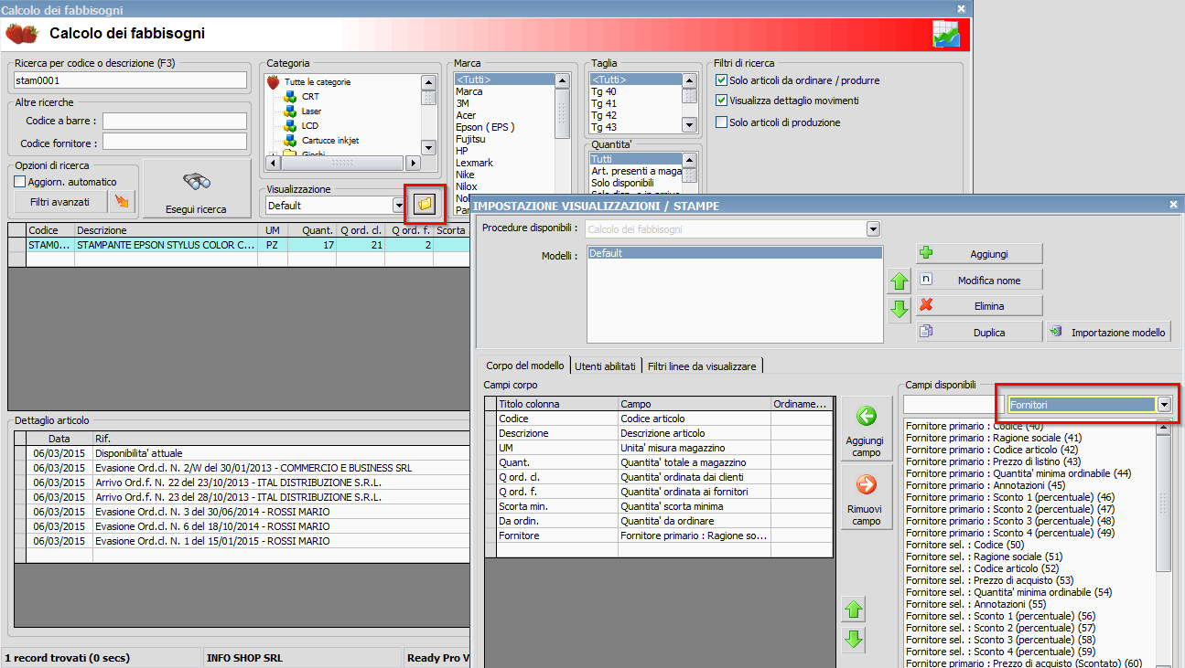The width and height of the screenshot is (1185, 668).
Task: Click the Modifica nome button
Action: 980,280
